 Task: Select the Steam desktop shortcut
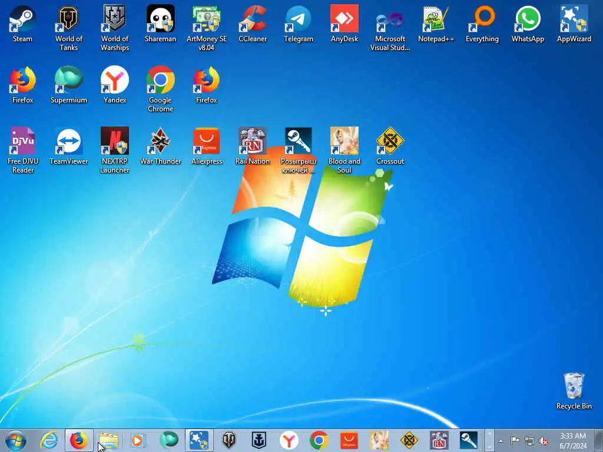(x=22, y=24)
